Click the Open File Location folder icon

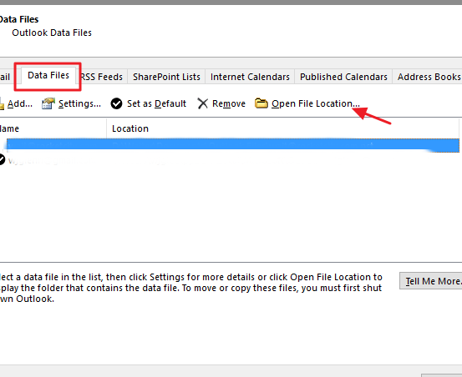click(x=261, y=103)
